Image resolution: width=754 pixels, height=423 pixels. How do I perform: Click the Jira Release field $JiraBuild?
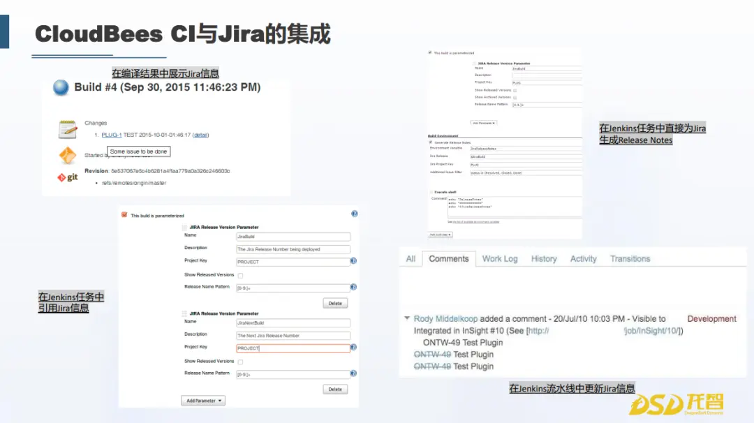point(526,156)
